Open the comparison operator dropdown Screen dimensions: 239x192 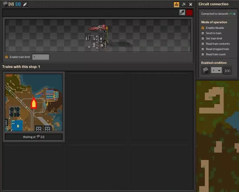coord(216,70)
